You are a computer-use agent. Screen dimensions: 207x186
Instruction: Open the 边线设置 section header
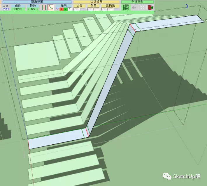point(97,2)
